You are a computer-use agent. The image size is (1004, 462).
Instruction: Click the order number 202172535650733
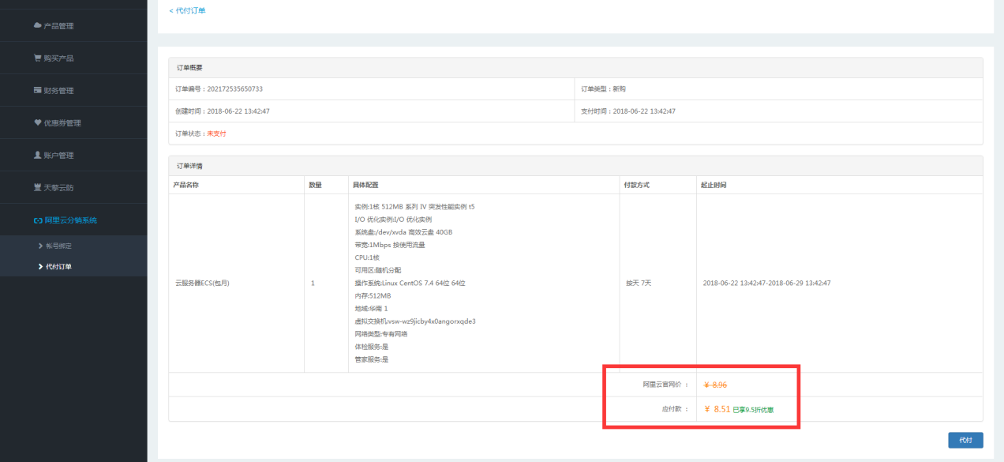(x=234, y=89)
